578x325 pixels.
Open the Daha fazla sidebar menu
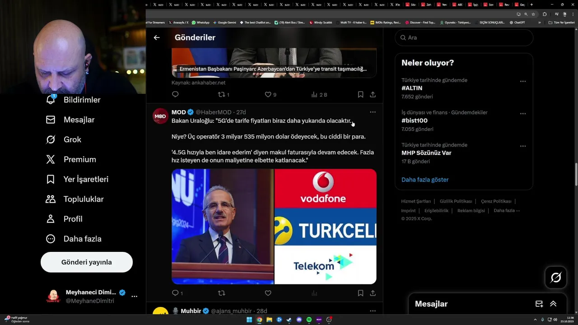[x=74, y=239]
